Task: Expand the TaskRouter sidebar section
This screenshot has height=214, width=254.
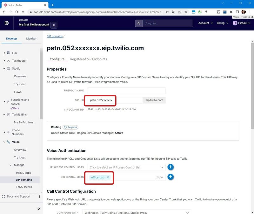Action: click(x=4, y=61)
